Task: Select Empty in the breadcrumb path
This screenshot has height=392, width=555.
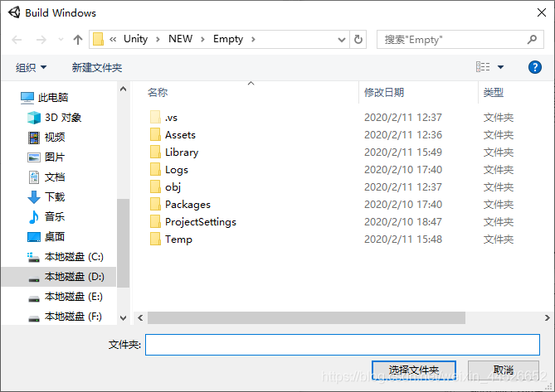Action: tap(228, 39)
